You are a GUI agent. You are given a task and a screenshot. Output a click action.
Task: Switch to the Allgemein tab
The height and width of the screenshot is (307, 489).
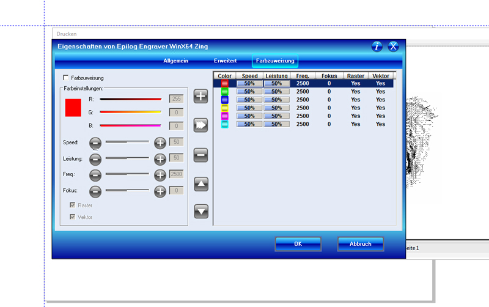click(x=175, y=61)
